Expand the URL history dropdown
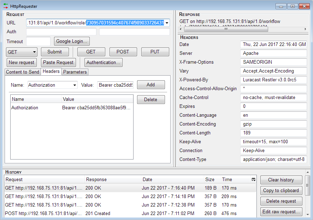This screenshot has width=313, height=220. point(167,23)
